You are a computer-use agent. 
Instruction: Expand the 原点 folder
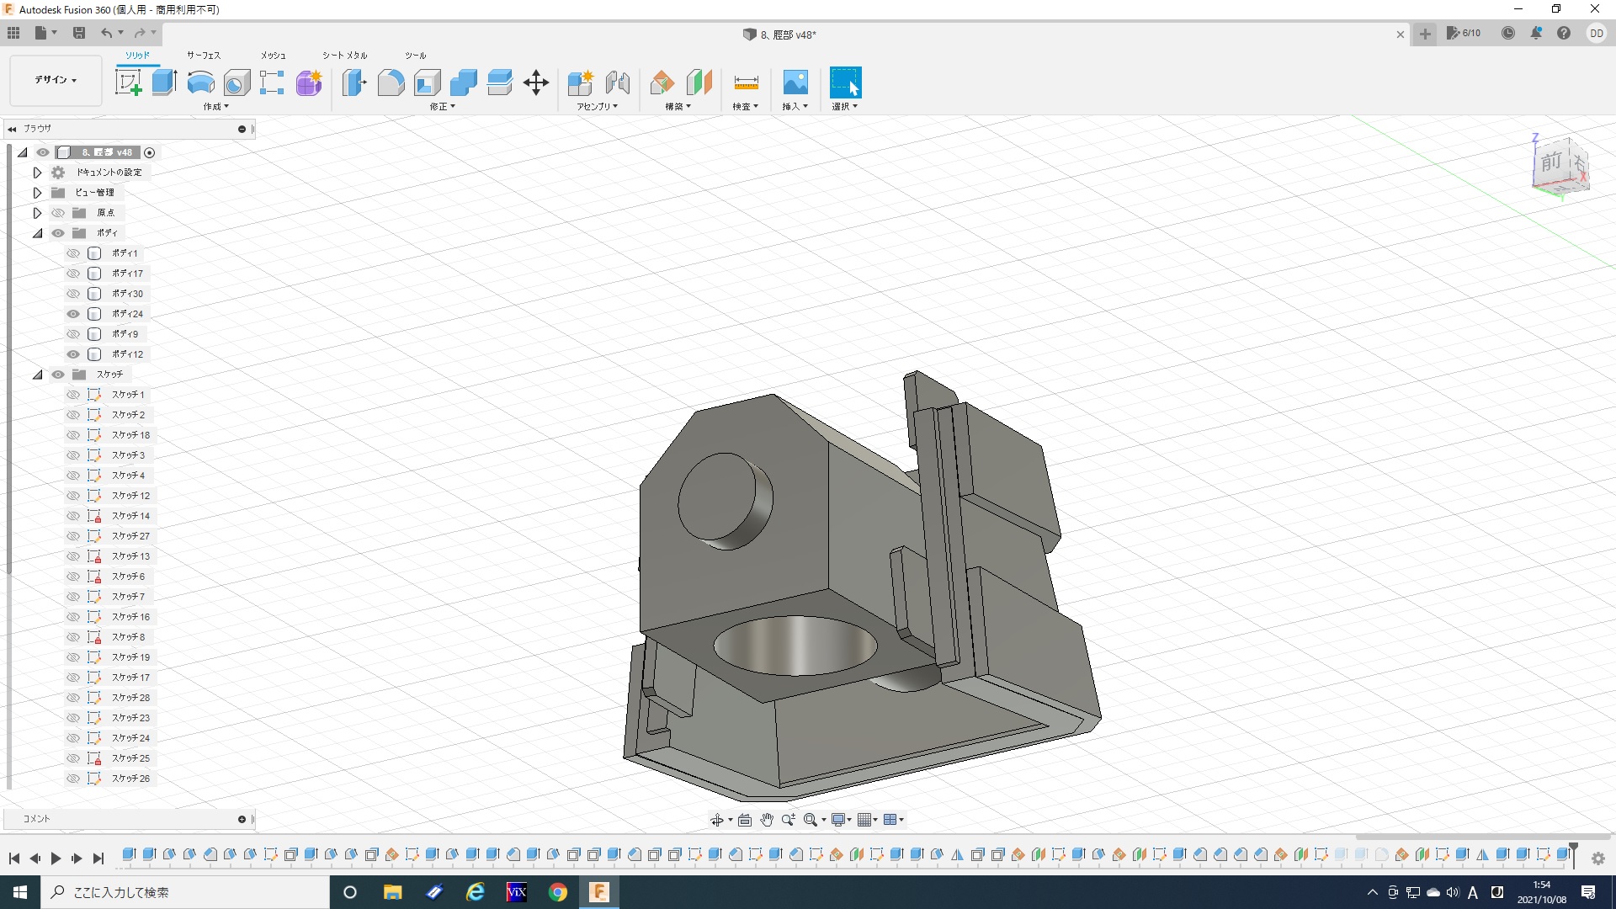(x=37, y=213)
